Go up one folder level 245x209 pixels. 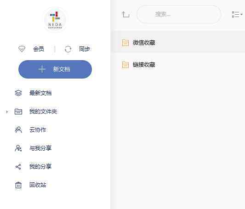coord(125,14)
